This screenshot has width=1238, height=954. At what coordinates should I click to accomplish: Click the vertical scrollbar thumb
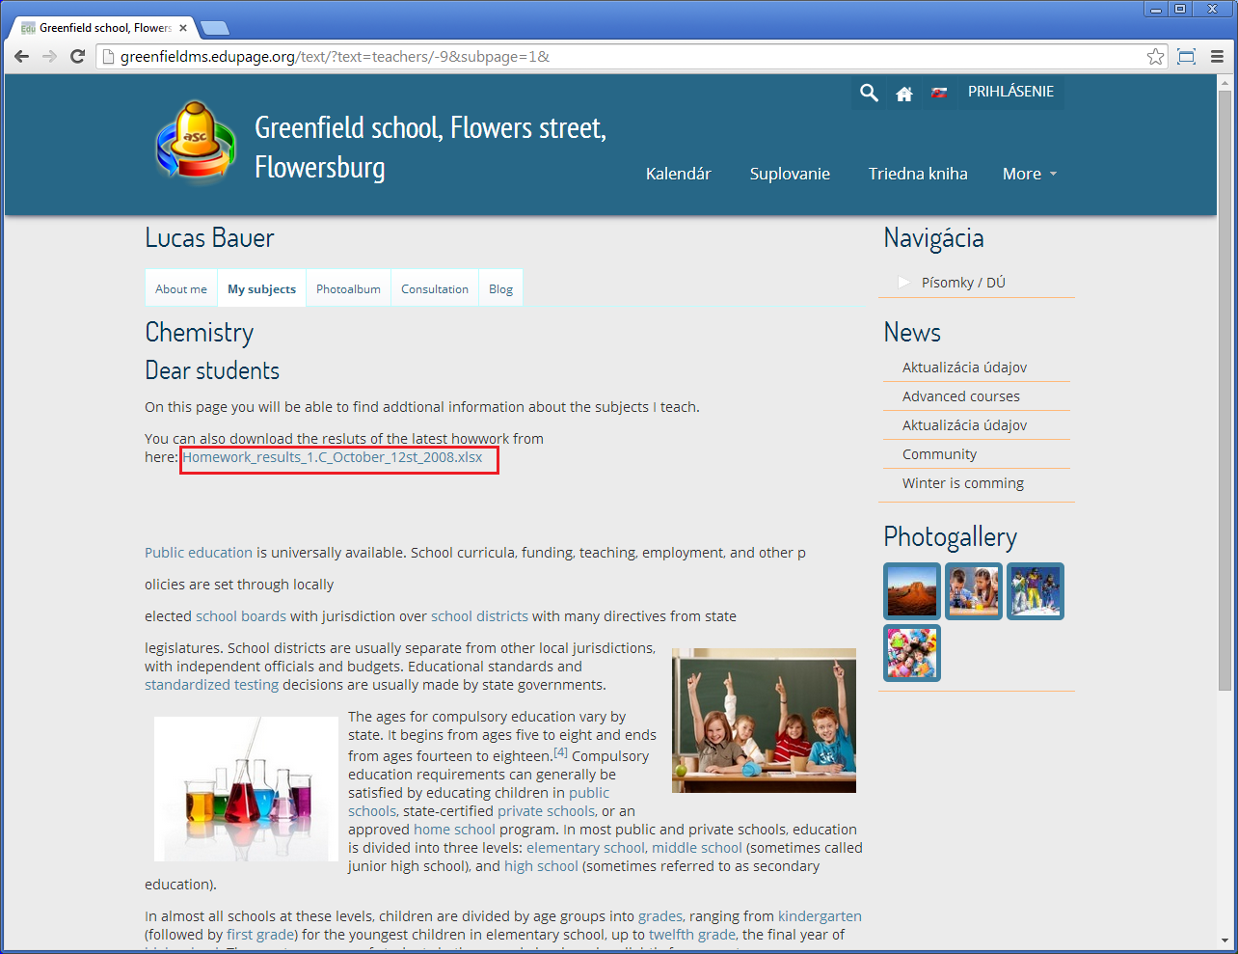pos(1225,391)
